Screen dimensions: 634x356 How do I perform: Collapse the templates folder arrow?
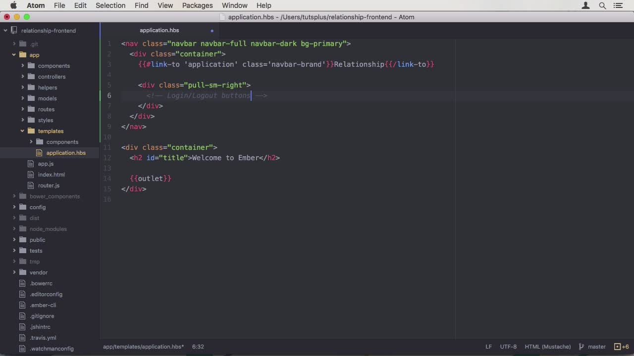coord(22,131)
